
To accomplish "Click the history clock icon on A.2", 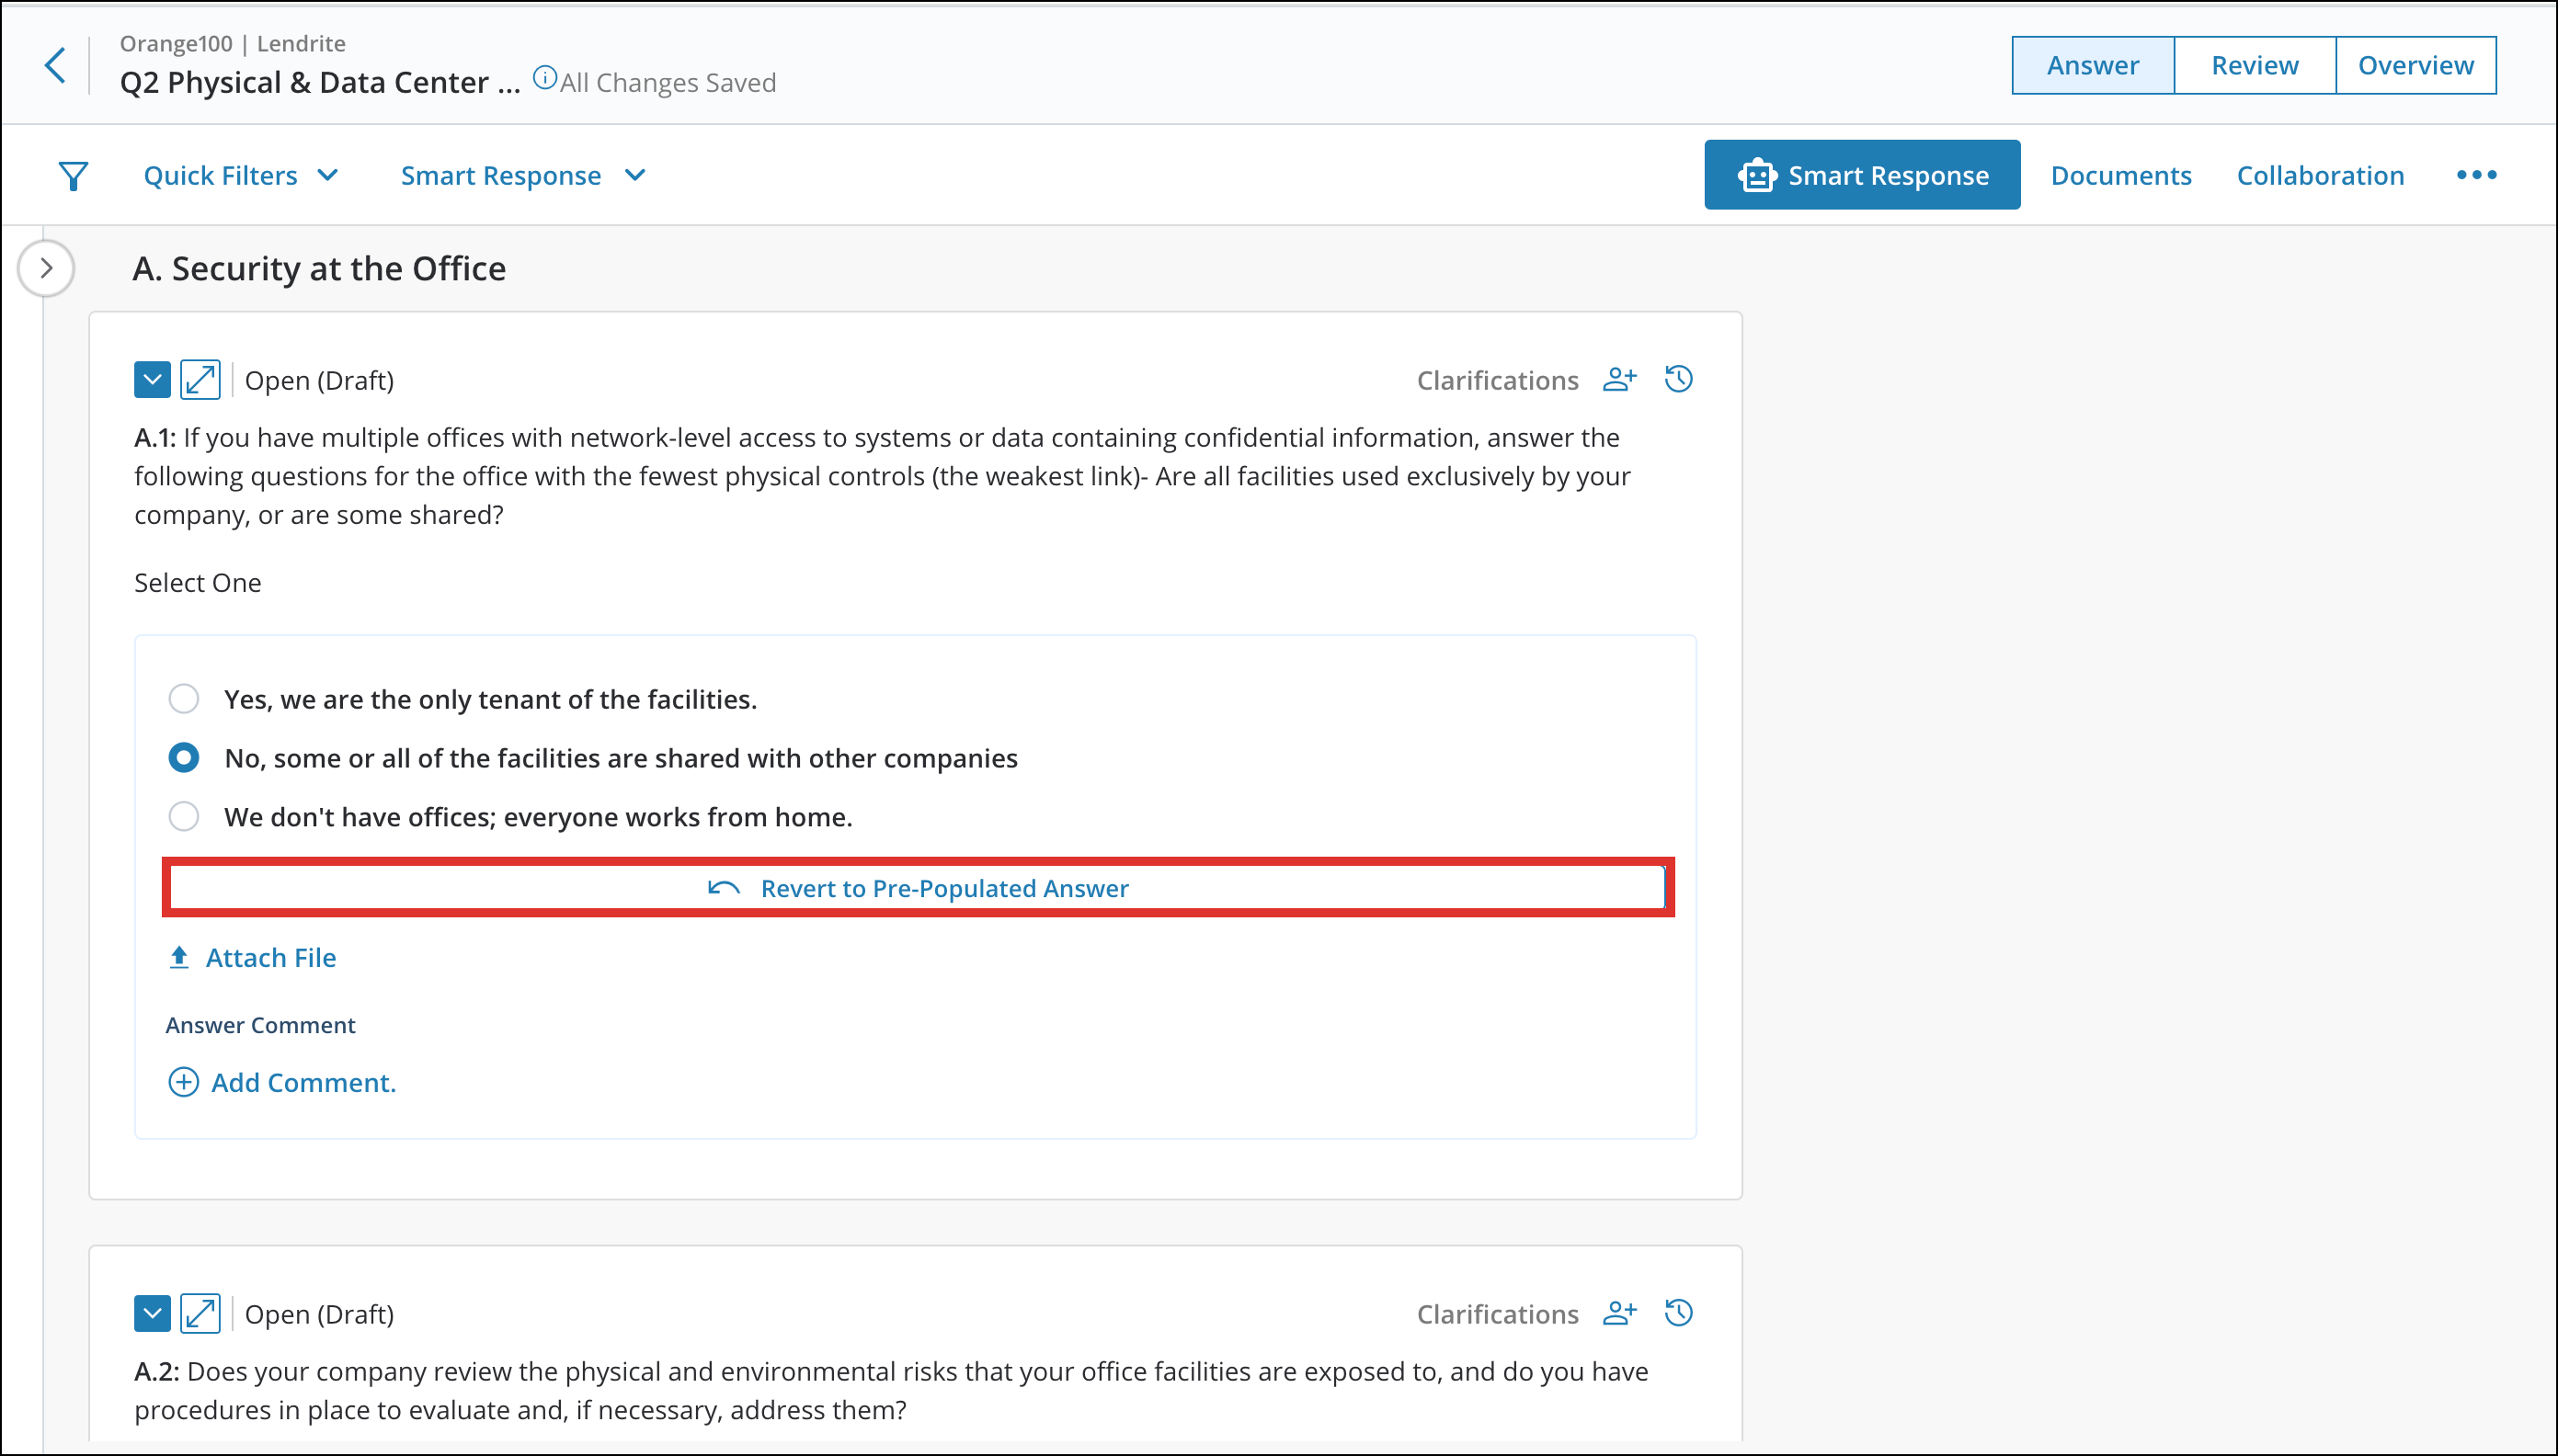I will pyautogui.click(x=1678, y=1313).
